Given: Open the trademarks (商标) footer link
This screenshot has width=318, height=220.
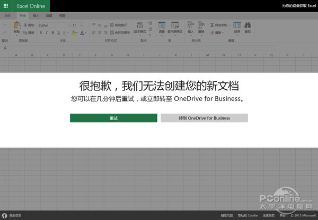Looking at the screenshot, I should pos(282,216).
